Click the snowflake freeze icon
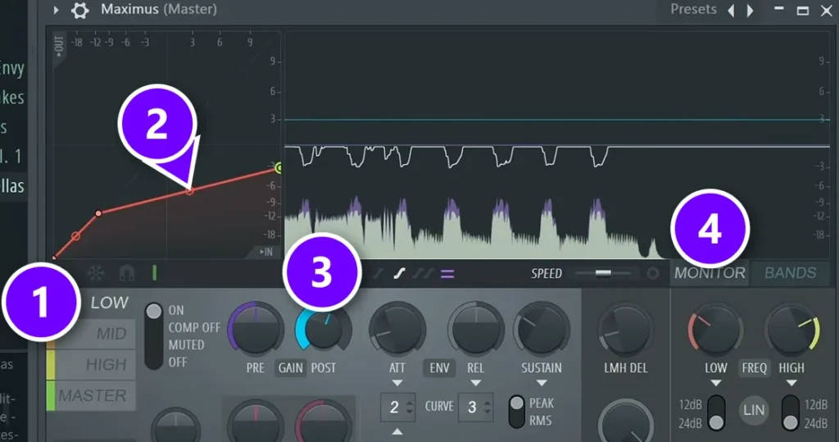Screen dimensions: 839x442 click(x=97, y=273)
